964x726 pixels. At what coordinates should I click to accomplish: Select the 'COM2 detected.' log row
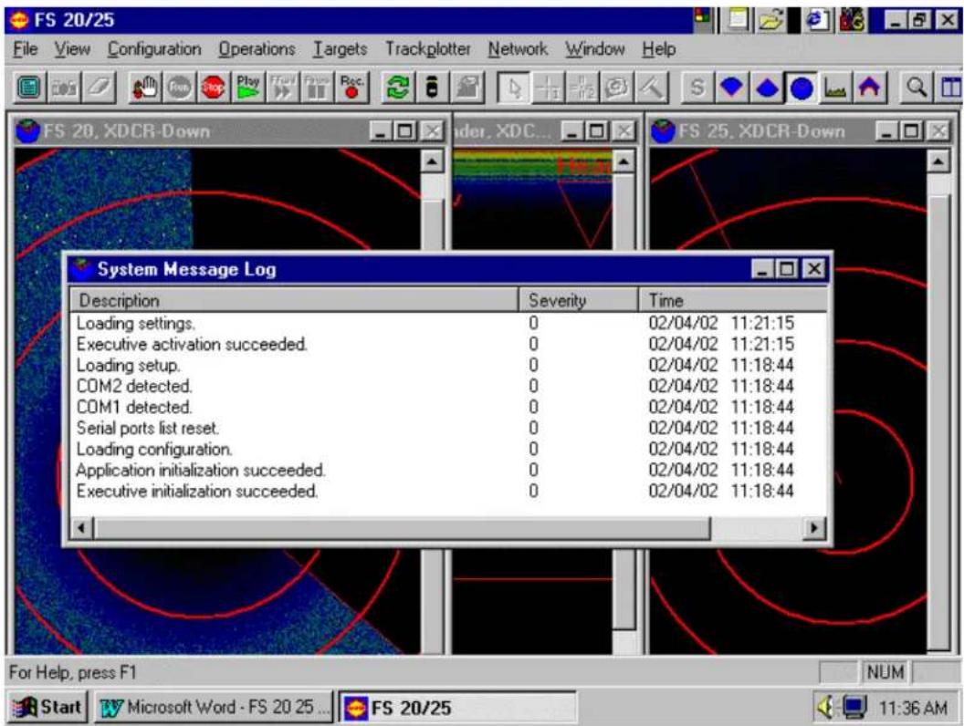pyautogui.click(x=448, y=387)
